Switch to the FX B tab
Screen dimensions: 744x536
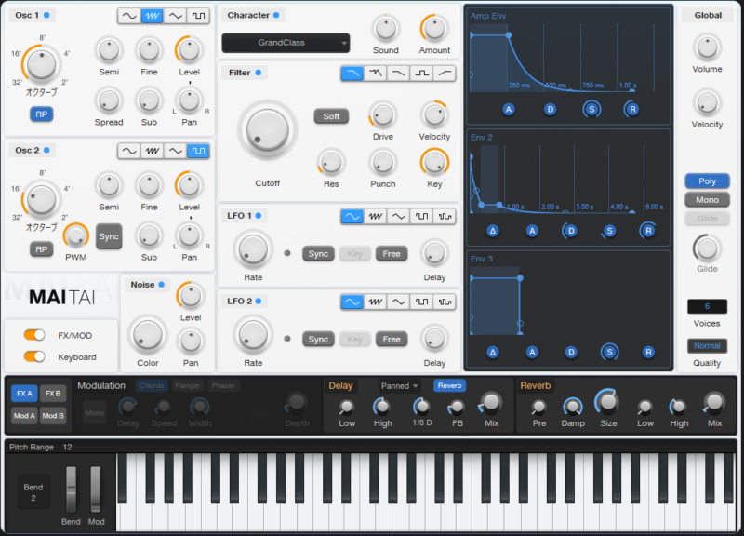pos(53,394)
